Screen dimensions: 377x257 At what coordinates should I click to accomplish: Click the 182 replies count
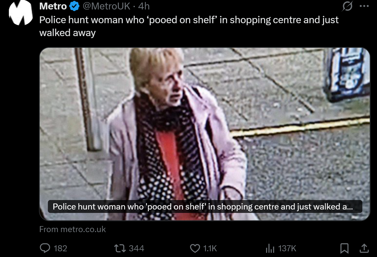pos(60,248)
